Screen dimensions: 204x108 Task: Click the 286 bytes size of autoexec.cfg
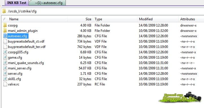[x=84, y=36]
